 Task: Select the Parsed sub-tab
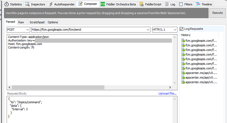pos(10,22)
